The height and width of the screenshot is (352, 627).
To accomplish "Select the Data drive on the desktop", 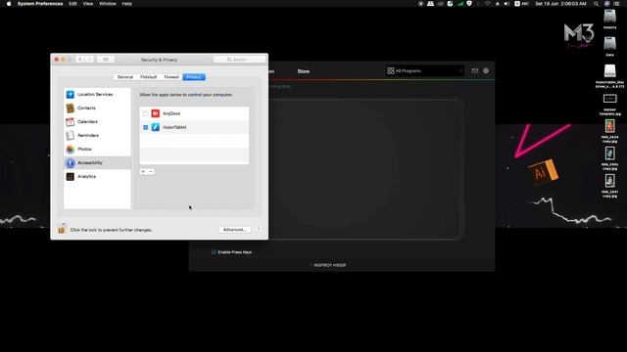I will (609, 46).
